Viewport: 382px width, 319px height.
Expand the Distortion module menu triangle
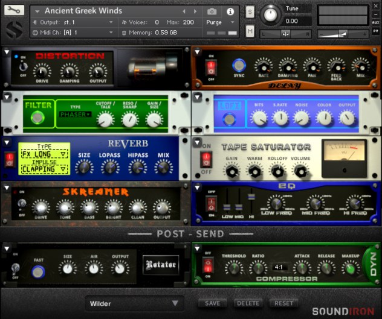7,52
